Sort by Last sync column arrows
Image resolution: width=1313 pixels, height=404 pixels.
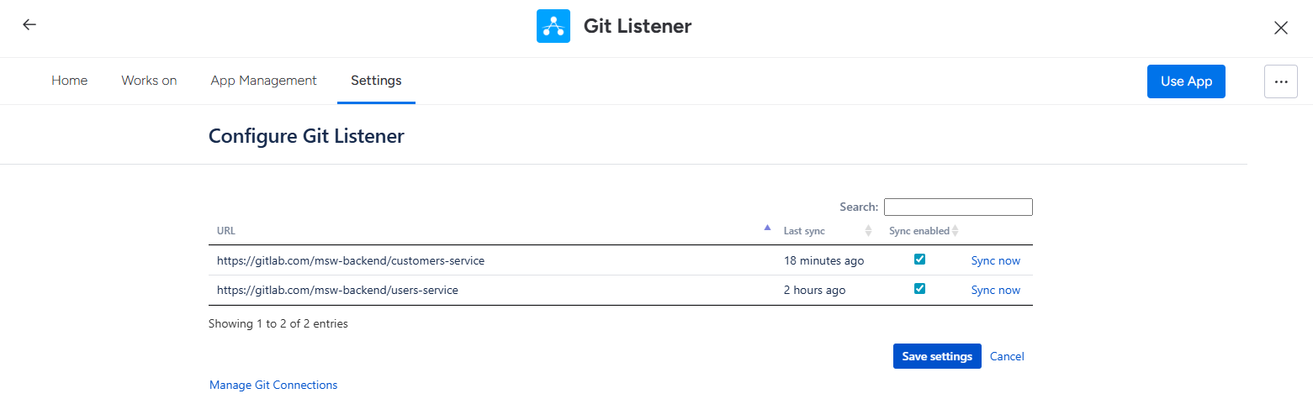868,231
